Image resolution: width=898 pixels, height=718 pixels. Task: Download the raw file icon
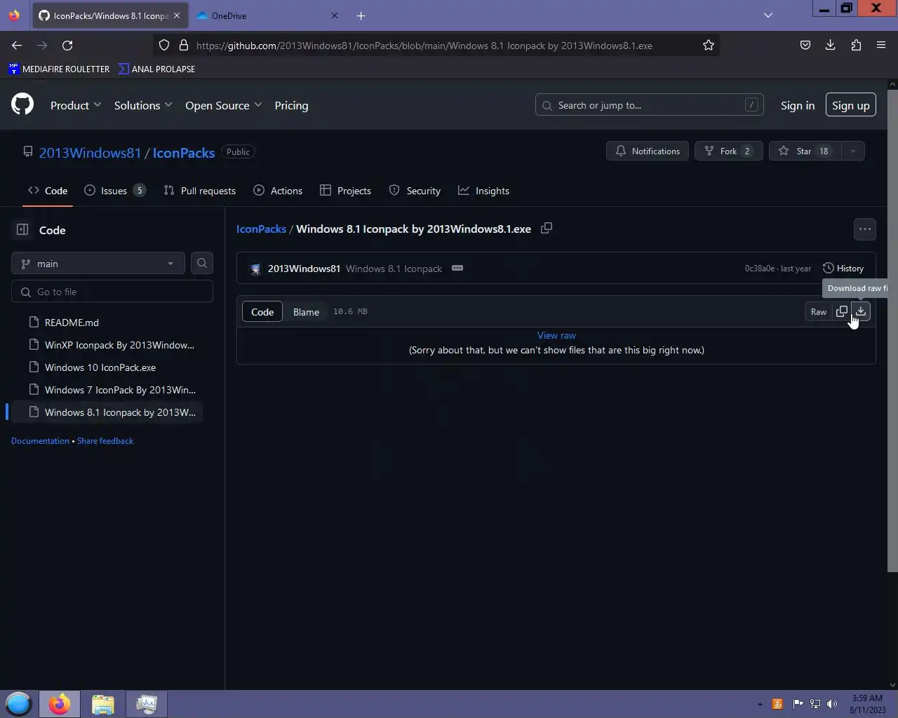point(861,311)
